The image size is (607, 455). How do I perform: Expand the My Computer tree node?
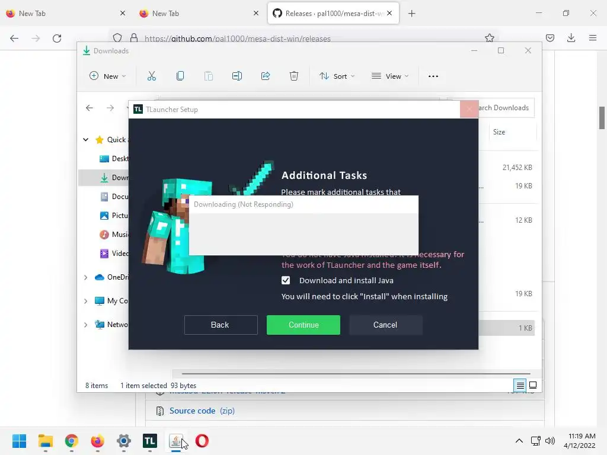tap(86, 301)
